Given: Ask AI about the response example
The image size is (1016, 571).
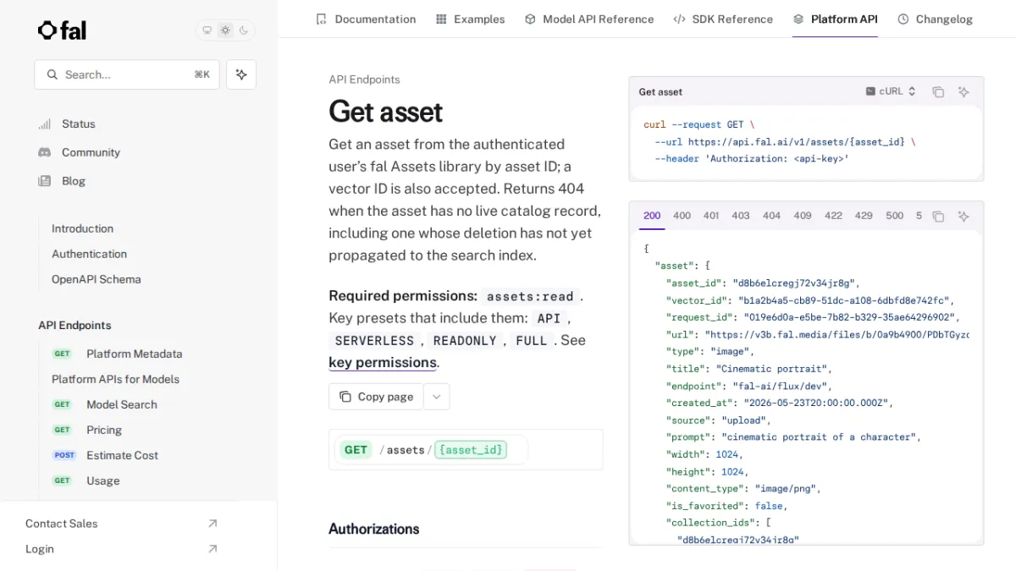Looking at the screenshot, I should click(x=964, y=217).
